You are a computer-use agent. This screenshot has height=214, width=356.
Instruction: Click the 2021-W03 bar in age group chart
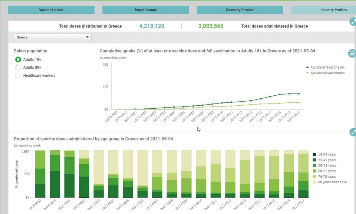[99, 174]
